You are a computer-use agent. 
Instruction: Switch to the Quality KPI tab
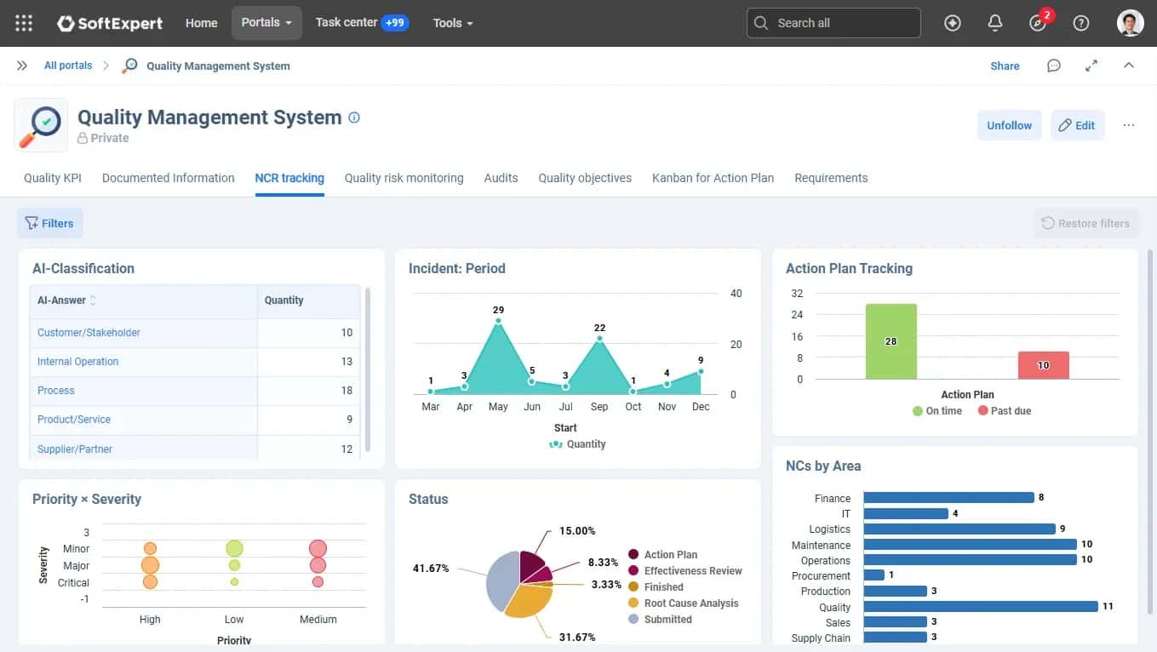click(53, 178)
